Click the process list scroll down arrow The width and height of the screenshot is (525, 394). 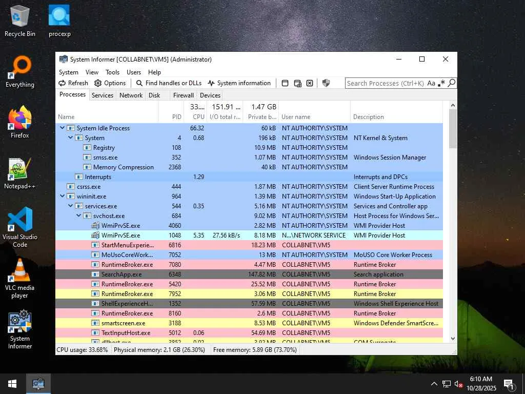pos(453,339)
